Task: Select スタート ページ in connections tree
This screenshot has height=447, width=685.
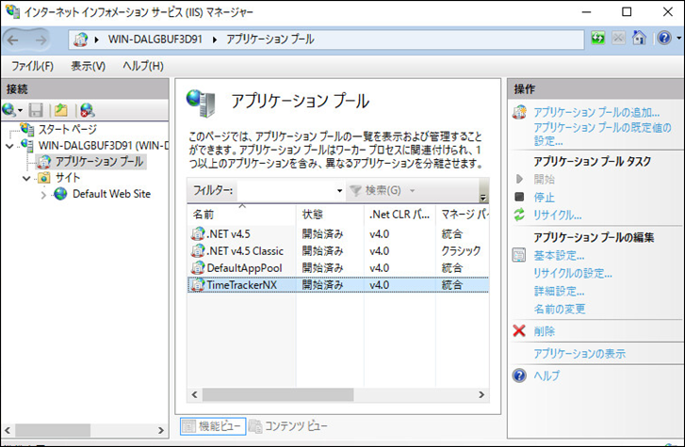Action: click(x=66, y=129)
